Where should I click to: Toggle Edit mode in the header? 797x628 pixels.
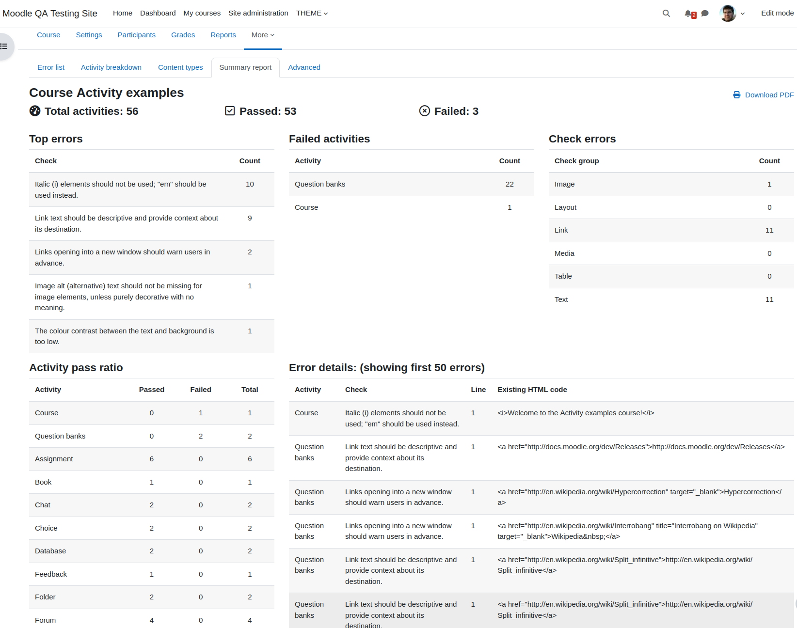coord(777,13)
